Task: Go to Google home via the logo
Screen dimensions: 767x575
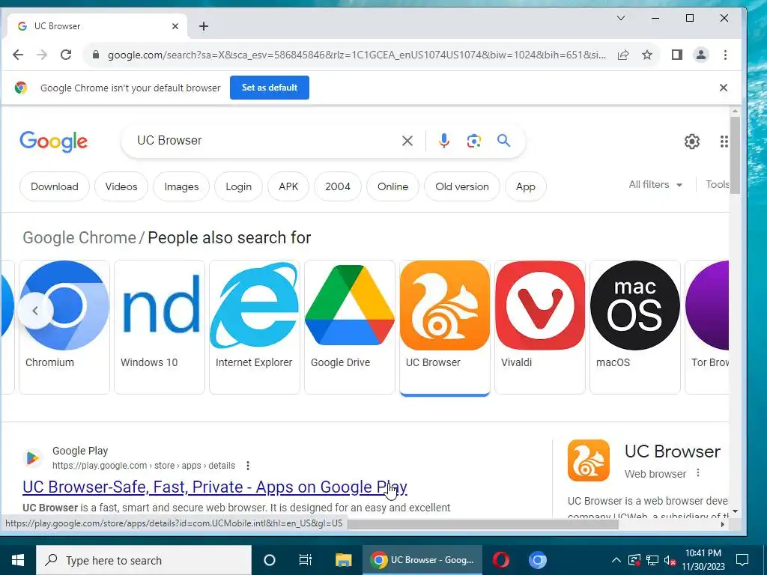Action: click(54, 142)
